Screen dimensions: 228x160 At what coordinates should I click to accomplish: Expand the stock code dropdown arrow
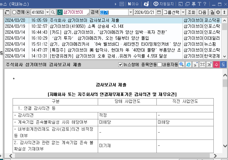pyautogui.click(x=47, y=12)
